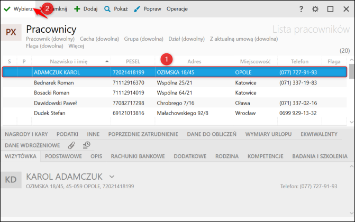
Task: Switch to WIZYTÓWKA tab
Action: pos(21,156)
